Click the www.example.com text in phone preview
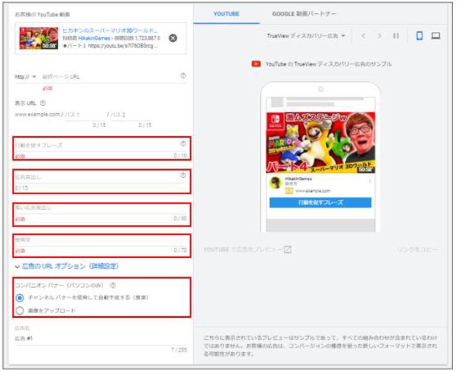Viewport: 457px width, 372px height. pyautogui.click(x=313, y=191)
